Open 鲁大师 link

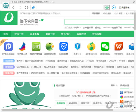(19, 61)
